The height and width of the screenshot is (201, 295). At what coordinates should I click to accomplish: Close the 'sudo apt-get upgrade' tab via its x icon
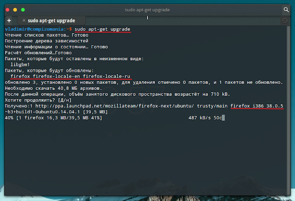(x=24, y=20)
